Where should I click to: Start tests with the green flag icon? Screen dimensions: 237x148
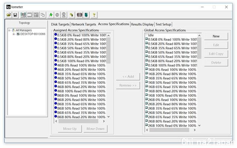tap(51, 15)
